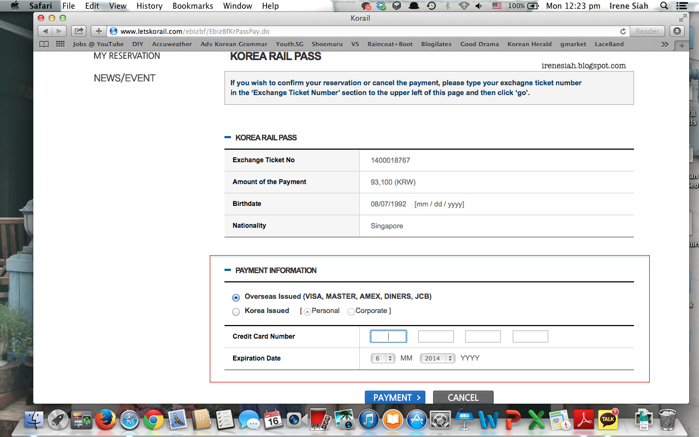Open Time Machine menu bar icon
The height and width of the screenshot is (437, 699).
(x=431, y=6)
